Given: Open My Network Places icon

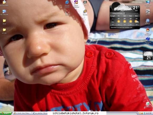Looking at the screenshot, I should point(148,4).
